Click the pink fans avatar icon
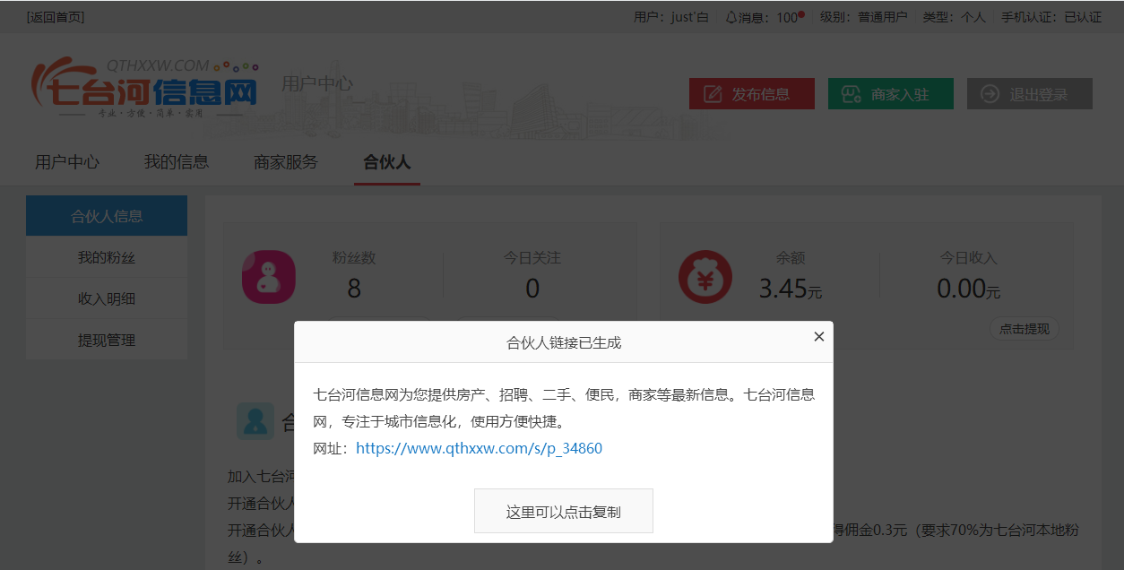Image resolution: width=1124 pixels, height=570 pixels. point(268,277)
